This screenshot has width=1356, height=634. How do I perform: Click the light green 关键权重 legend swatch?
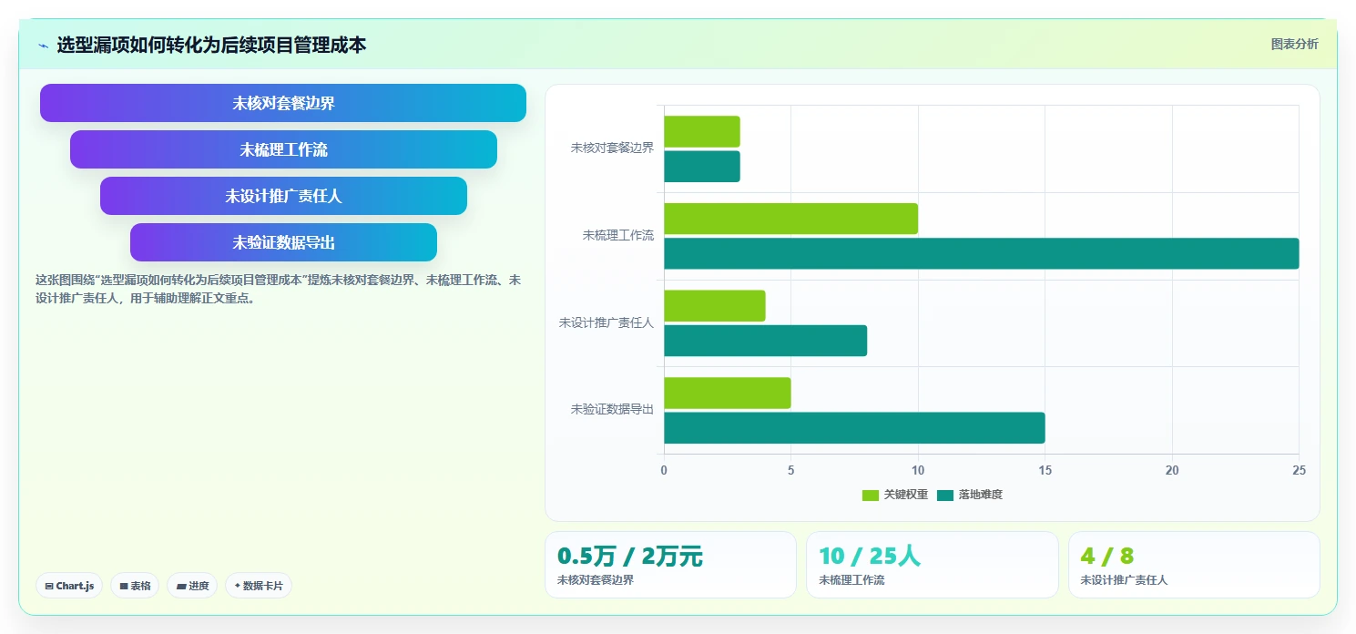(871, 495)
